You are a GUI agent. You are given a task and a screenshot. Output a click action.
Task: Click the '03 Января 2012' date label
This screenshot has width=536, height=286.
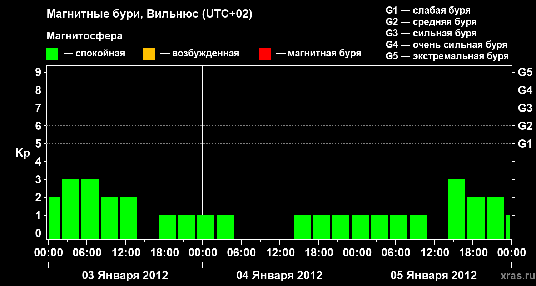[x=125, y=275]
